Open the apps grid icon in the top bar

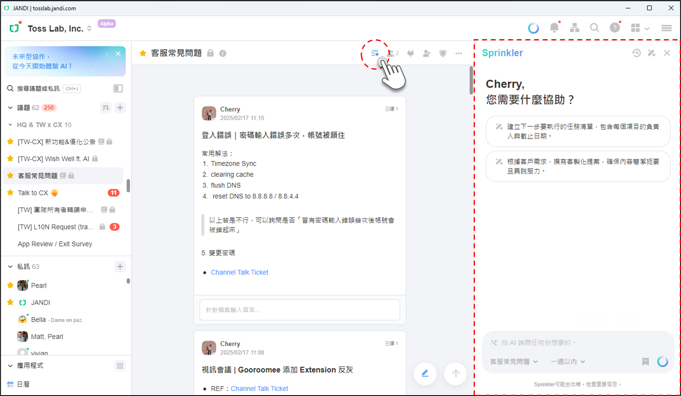pos(636,28)
